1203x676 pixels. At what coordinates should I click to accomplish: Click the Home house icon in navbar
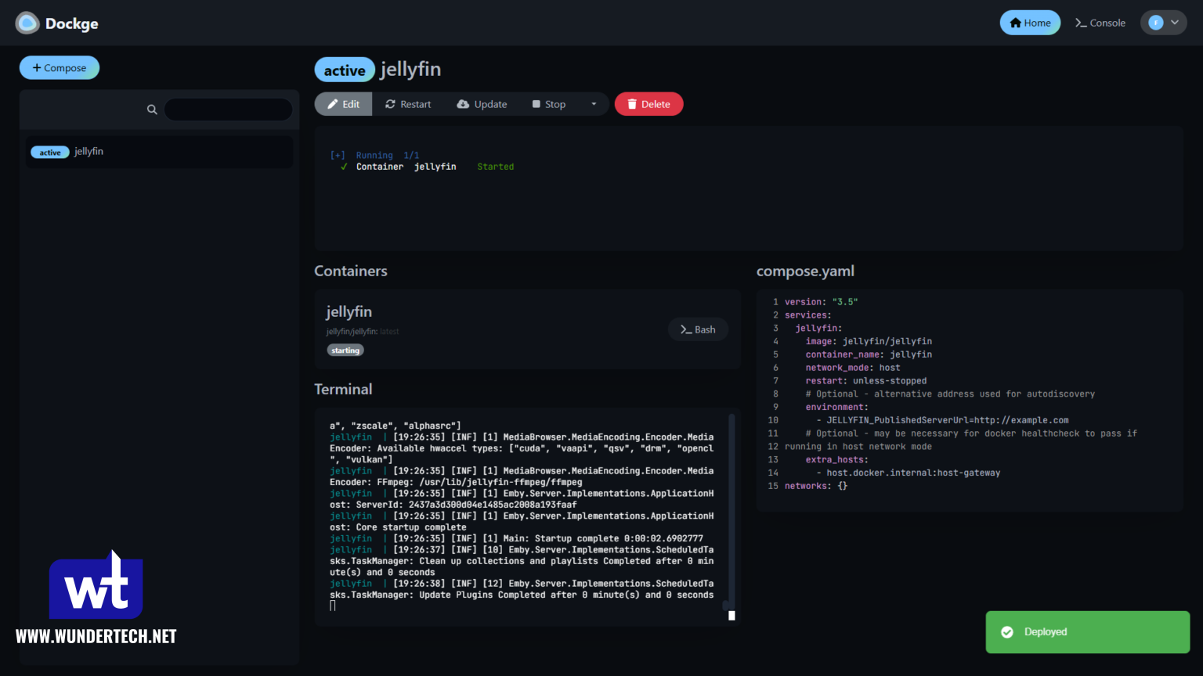pos(1015,23)
